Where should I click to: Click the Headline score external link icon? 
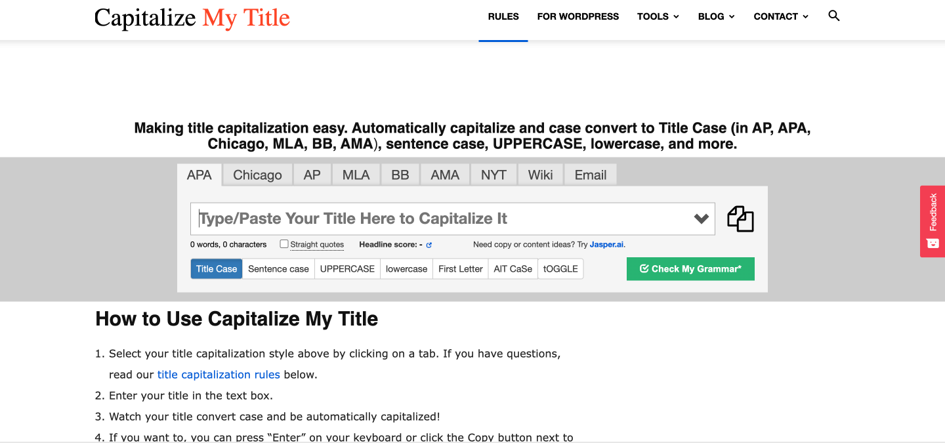[x=429, y=245]
